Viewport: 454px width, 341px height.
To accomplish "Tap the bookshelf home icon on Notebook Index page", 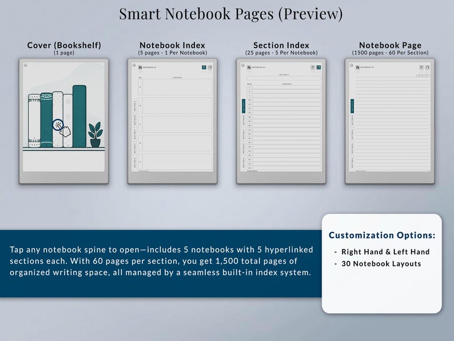I will click(x=141, y=67).
